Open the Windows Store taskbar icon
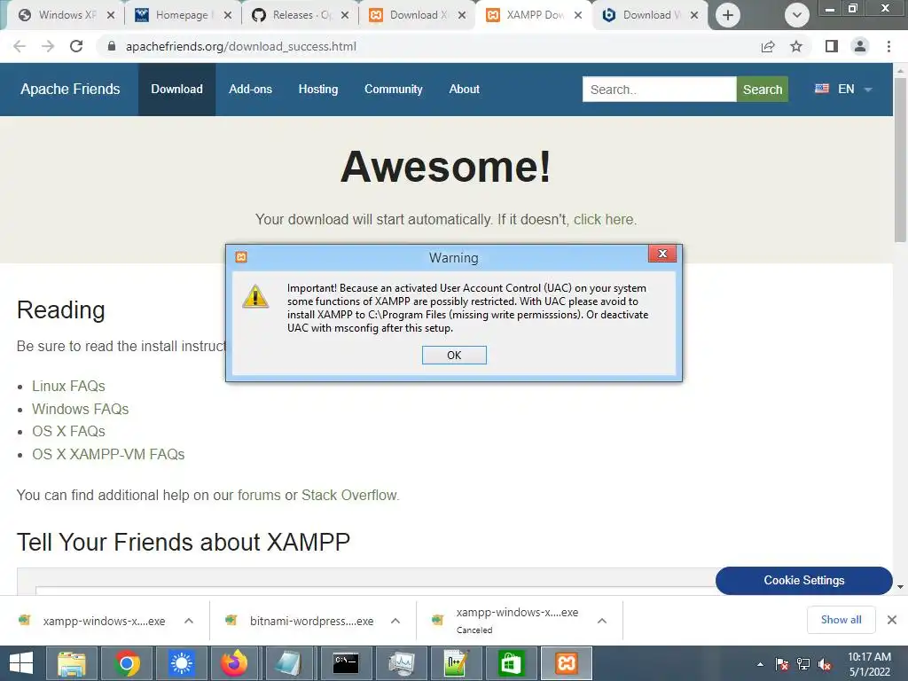The width and height of the screenshot is (908, 681). click(511, 663)
